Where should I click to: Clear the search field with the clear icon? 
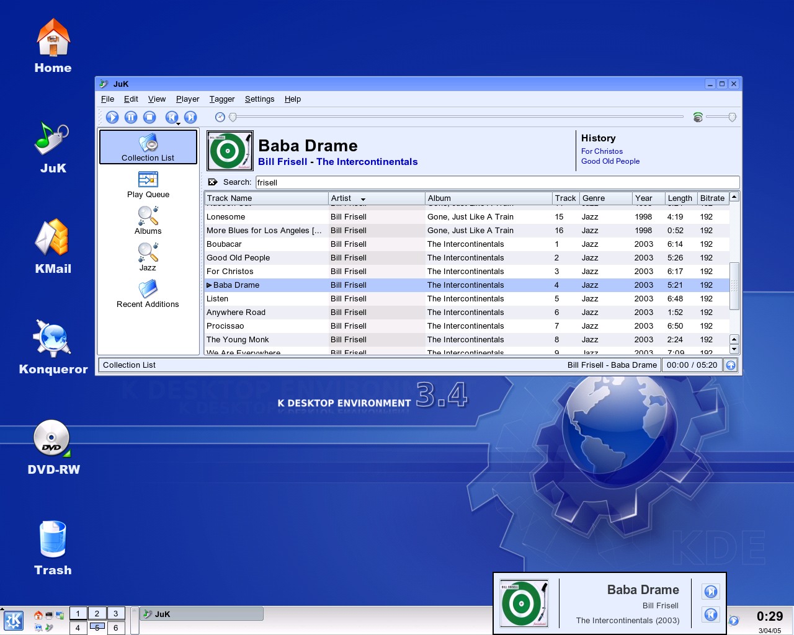(x=213, y=182)
